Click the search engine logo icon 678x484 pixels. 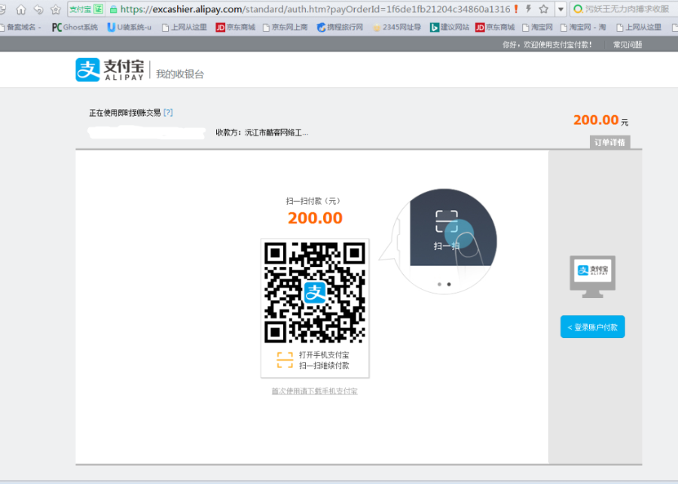578,9
